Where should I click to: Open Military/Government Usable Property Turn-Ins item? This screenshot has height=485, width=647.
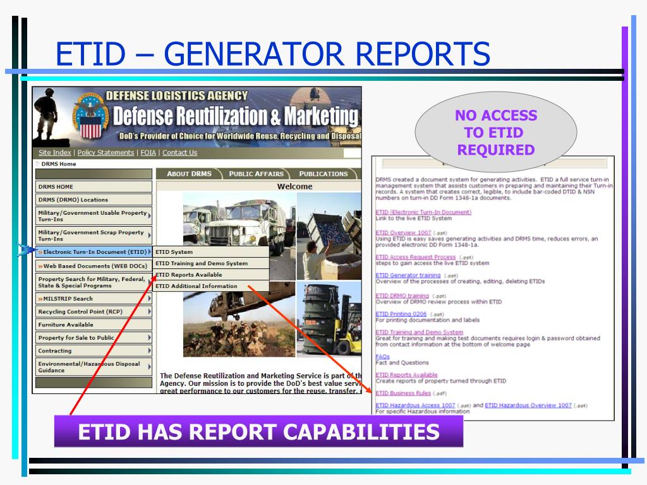[x=94, y=216]
